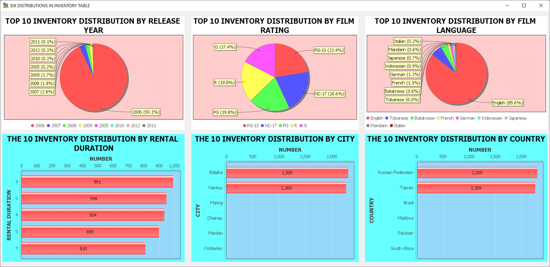Viewport: 550px width, 267px height.
Task: Click the application icon in the title bar
Action: [5, 5]
